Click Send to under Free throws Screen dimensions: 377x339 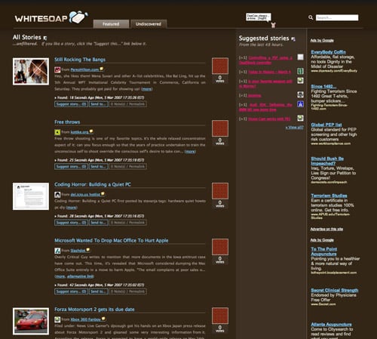click(x=98, y=166)
